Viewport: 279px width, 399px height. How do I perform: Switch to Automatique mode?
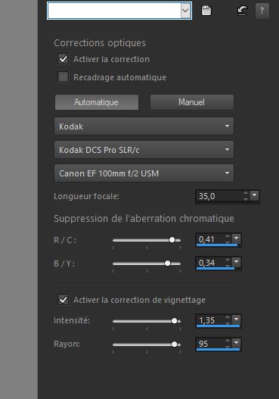97,102
